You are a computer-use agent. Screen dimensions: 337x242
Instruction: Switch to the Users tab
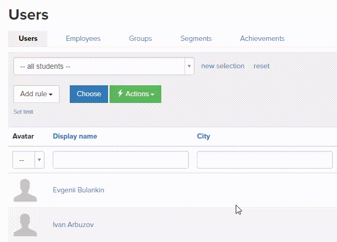point(28,39)
